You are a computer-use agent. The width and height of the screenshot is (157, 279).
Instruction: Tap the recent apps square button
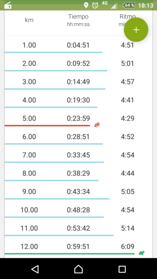(x=122, y=269)
